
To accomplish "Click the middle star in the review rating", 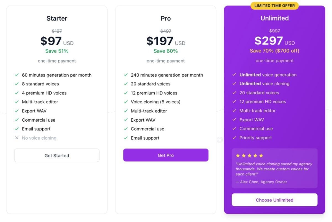I will [250, 155].
